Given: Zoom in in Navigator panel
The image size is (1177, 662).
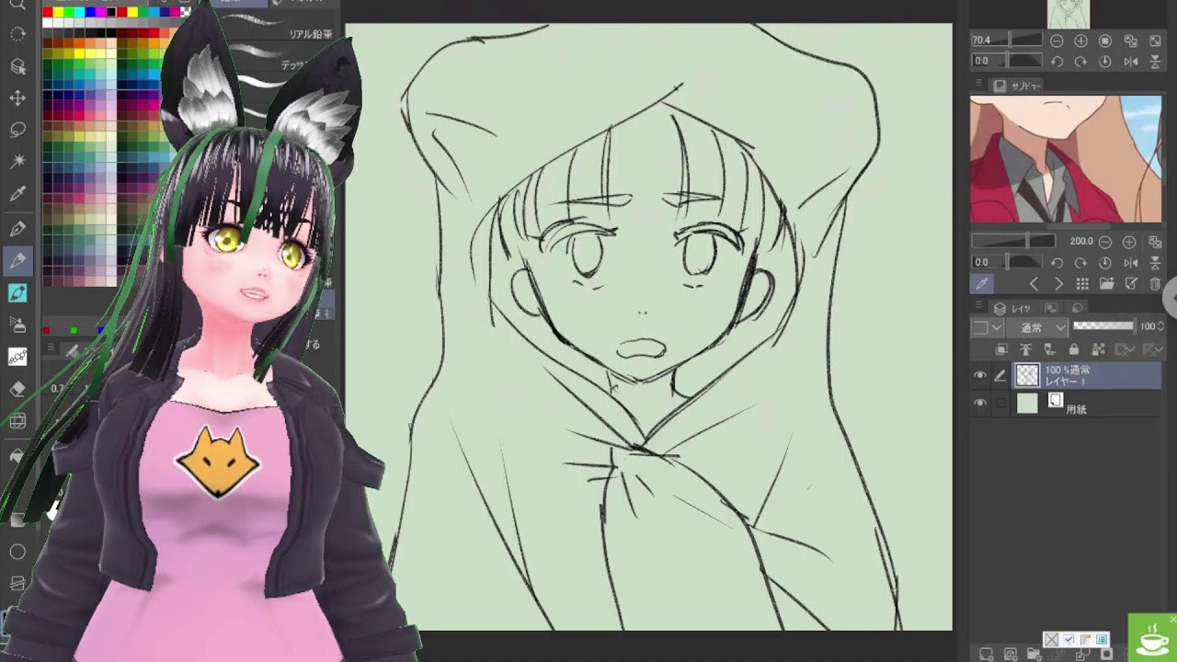Looking at the screenshot, I should click(1080, 41).
